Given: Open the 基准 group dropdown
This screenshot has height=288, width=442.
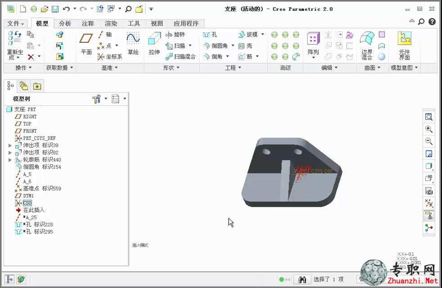Looking at the screenshot, I should pyautogui.click(x=110, y=68).
